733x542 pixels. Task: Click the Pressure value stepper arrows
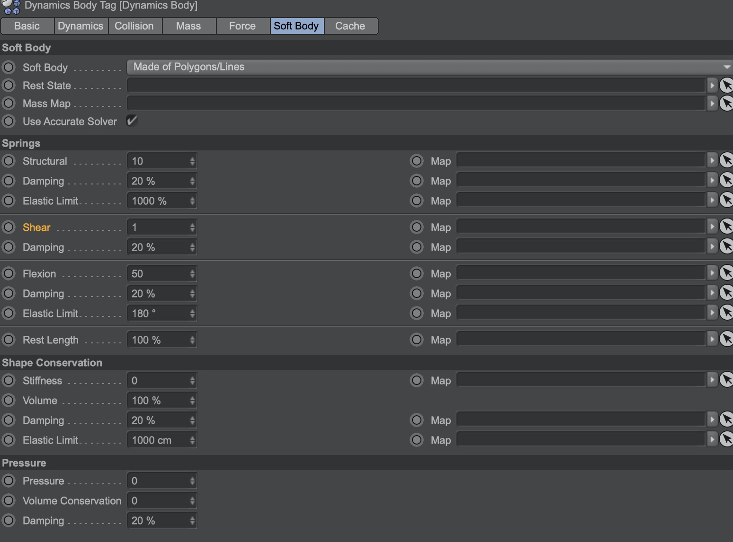[192, 481]
